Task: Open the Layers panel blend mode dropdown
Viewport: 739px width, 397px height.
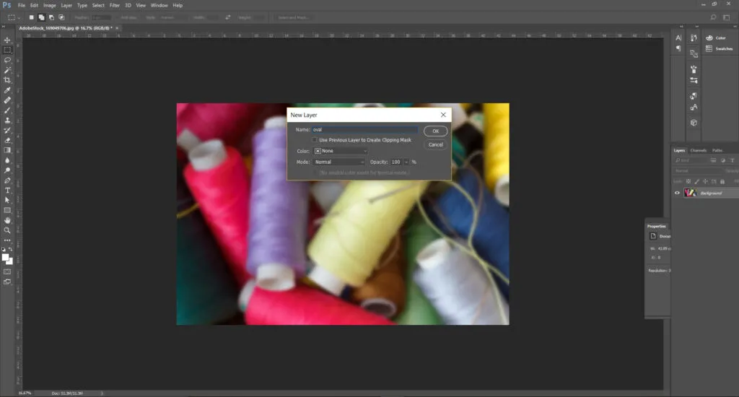Action: click(699, 170)
